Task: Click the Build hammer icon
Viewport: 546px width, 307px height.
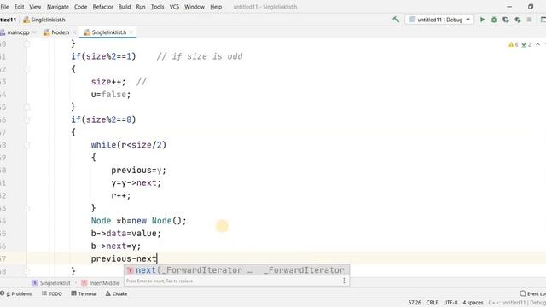Action: coord(396,20)
